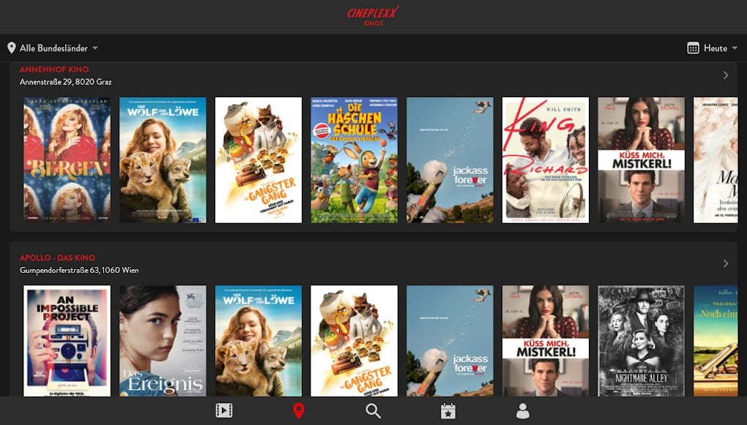Open the ANNENHOF KINO page
This screenshot has width=747, height=425.
tap(52, 69)
